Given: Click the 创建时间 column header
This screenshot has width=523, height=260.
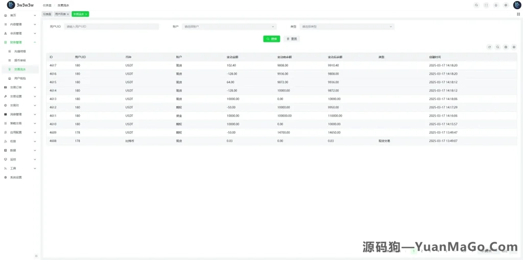Looking at the screenshot, I should pos(435,57).
